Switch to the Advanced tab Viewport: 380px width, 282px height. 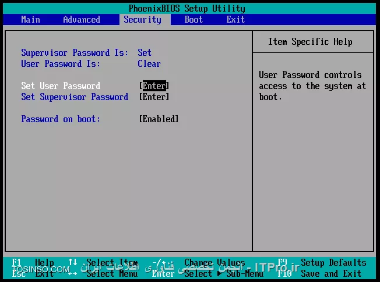[82, 20]
